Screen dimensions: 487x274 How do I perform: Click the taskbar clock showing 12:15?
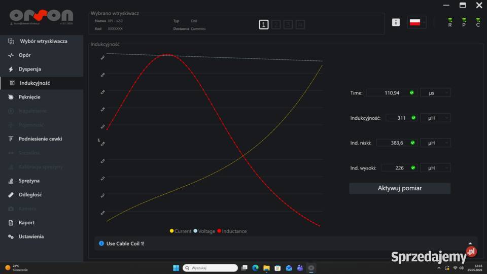tap(475, 268)
